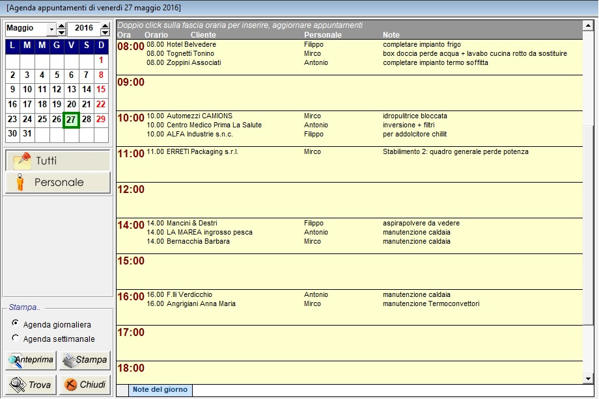The image size is (599, 399).
Task: Filter by Personale button
Action: (x=58, y=183)
